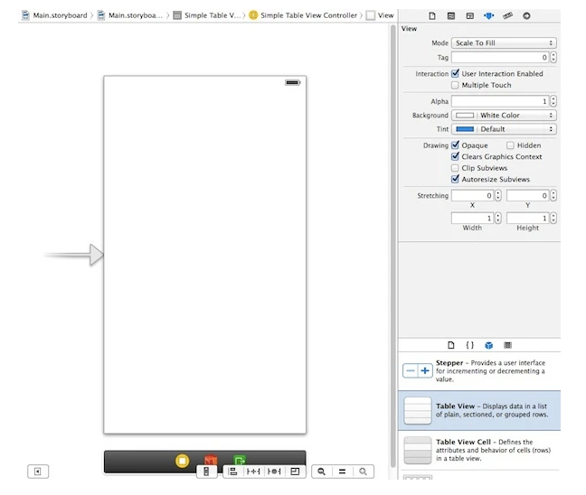Zoom in the storyboard canvas
Image resolution: width=586 pixels, height=495 pixels.
pos(363,472)
